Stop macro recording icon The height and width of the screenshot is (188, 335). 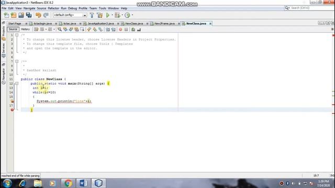tap(126, 29)
